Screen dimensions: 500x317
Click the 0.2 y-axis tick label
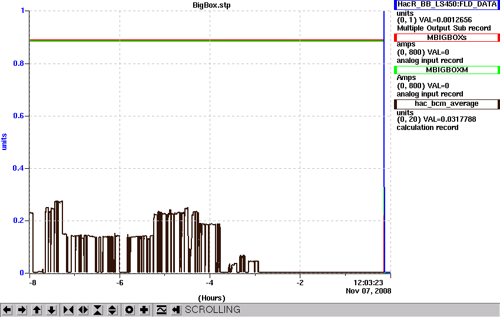[18, 221]
